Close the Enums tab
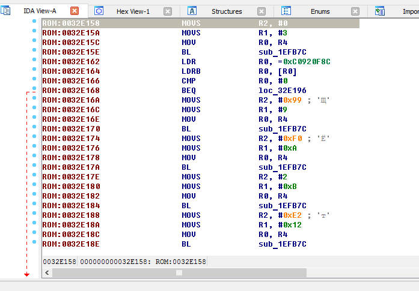 pos(355,11)
